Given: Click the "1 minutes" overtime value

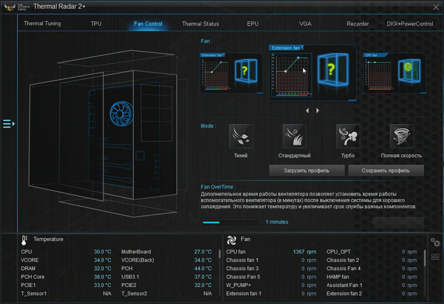Looking at the screenshot, I should tap(277, 222).
